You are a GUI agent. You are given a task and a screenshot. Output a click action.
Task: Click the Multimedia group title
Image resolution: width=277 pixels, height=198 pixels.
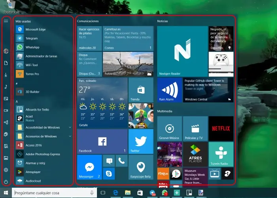165,111
